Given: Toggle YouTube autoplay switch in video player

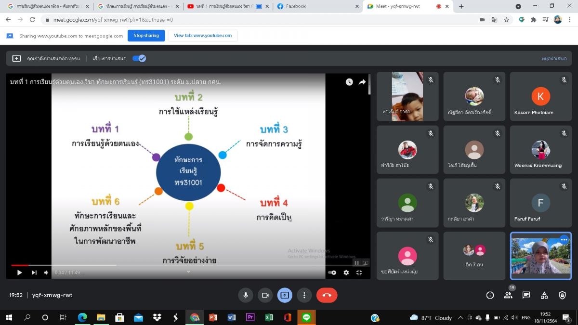Looking at the screenshot, I should tap(332, 273).
